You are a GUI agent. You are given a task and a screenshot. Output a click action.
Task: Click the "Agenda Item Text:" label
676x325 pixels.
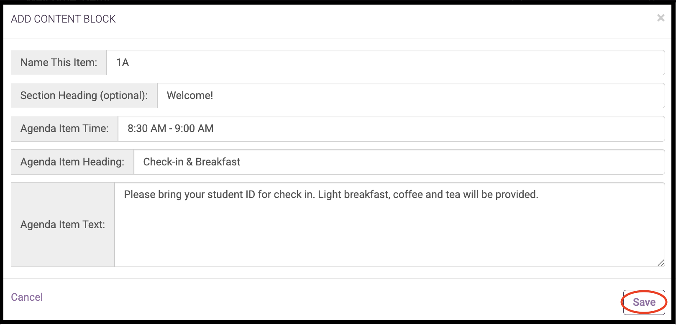click(63, 225)
